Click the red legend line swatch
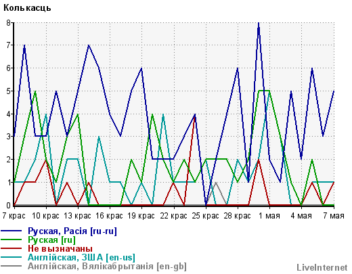 click(x=12, y=248)
